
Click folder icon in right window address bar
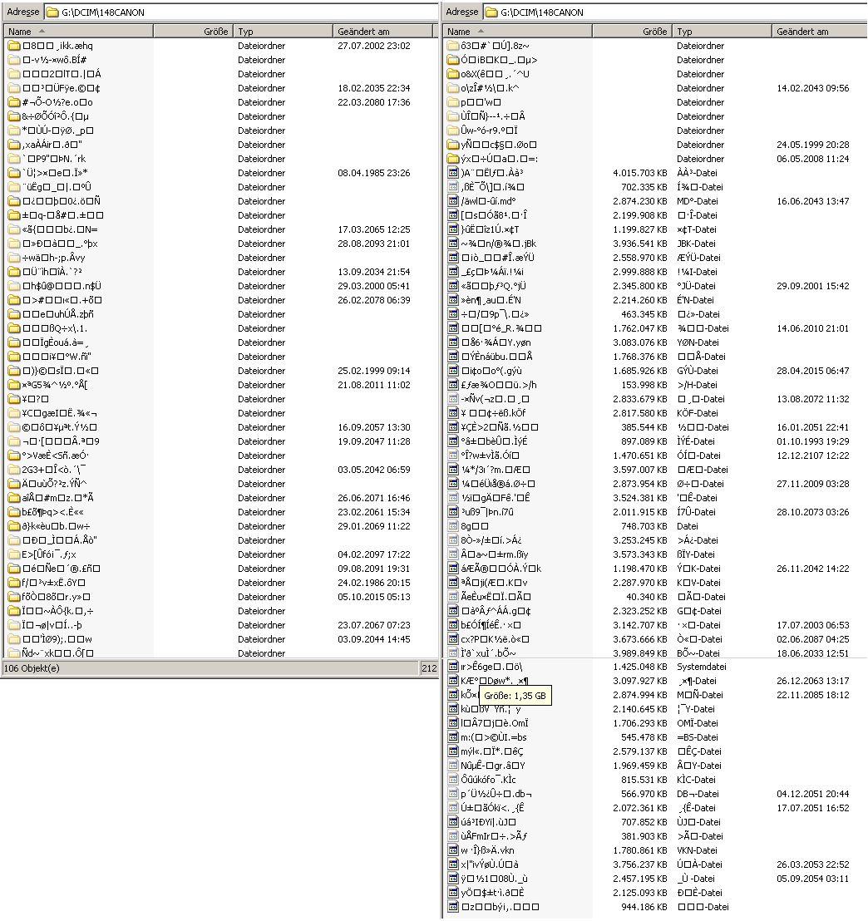click(491, 12)
